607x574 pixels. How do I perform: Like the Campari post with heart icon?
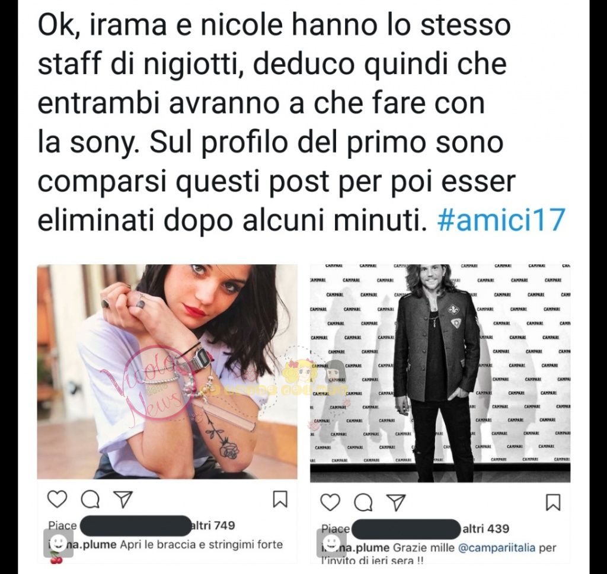330,502
